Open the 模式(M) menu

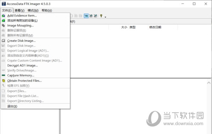tap(33, 10)
